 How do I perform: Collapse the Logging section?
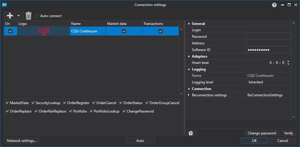coord(189,69)
